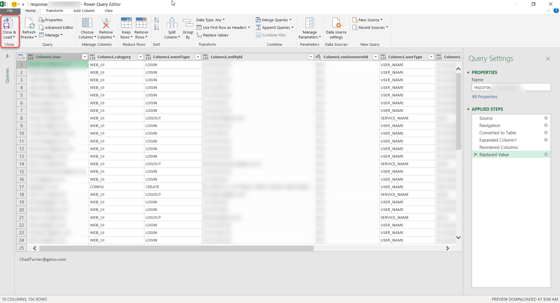Collapse the APPLIED STEPS section
The width and height of the screenshot is (560, 303).
[x=468, y=109]
